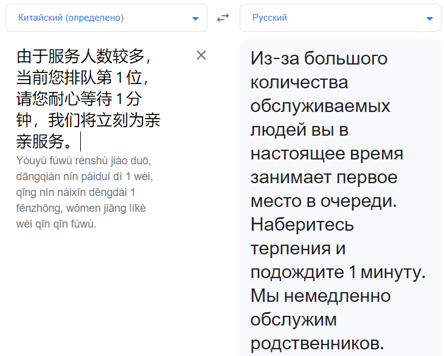This screenshot has width=444, height=356.
Task: Click the last pinyin line wèi qīn qīn fúwù
Action: point(57,224)
